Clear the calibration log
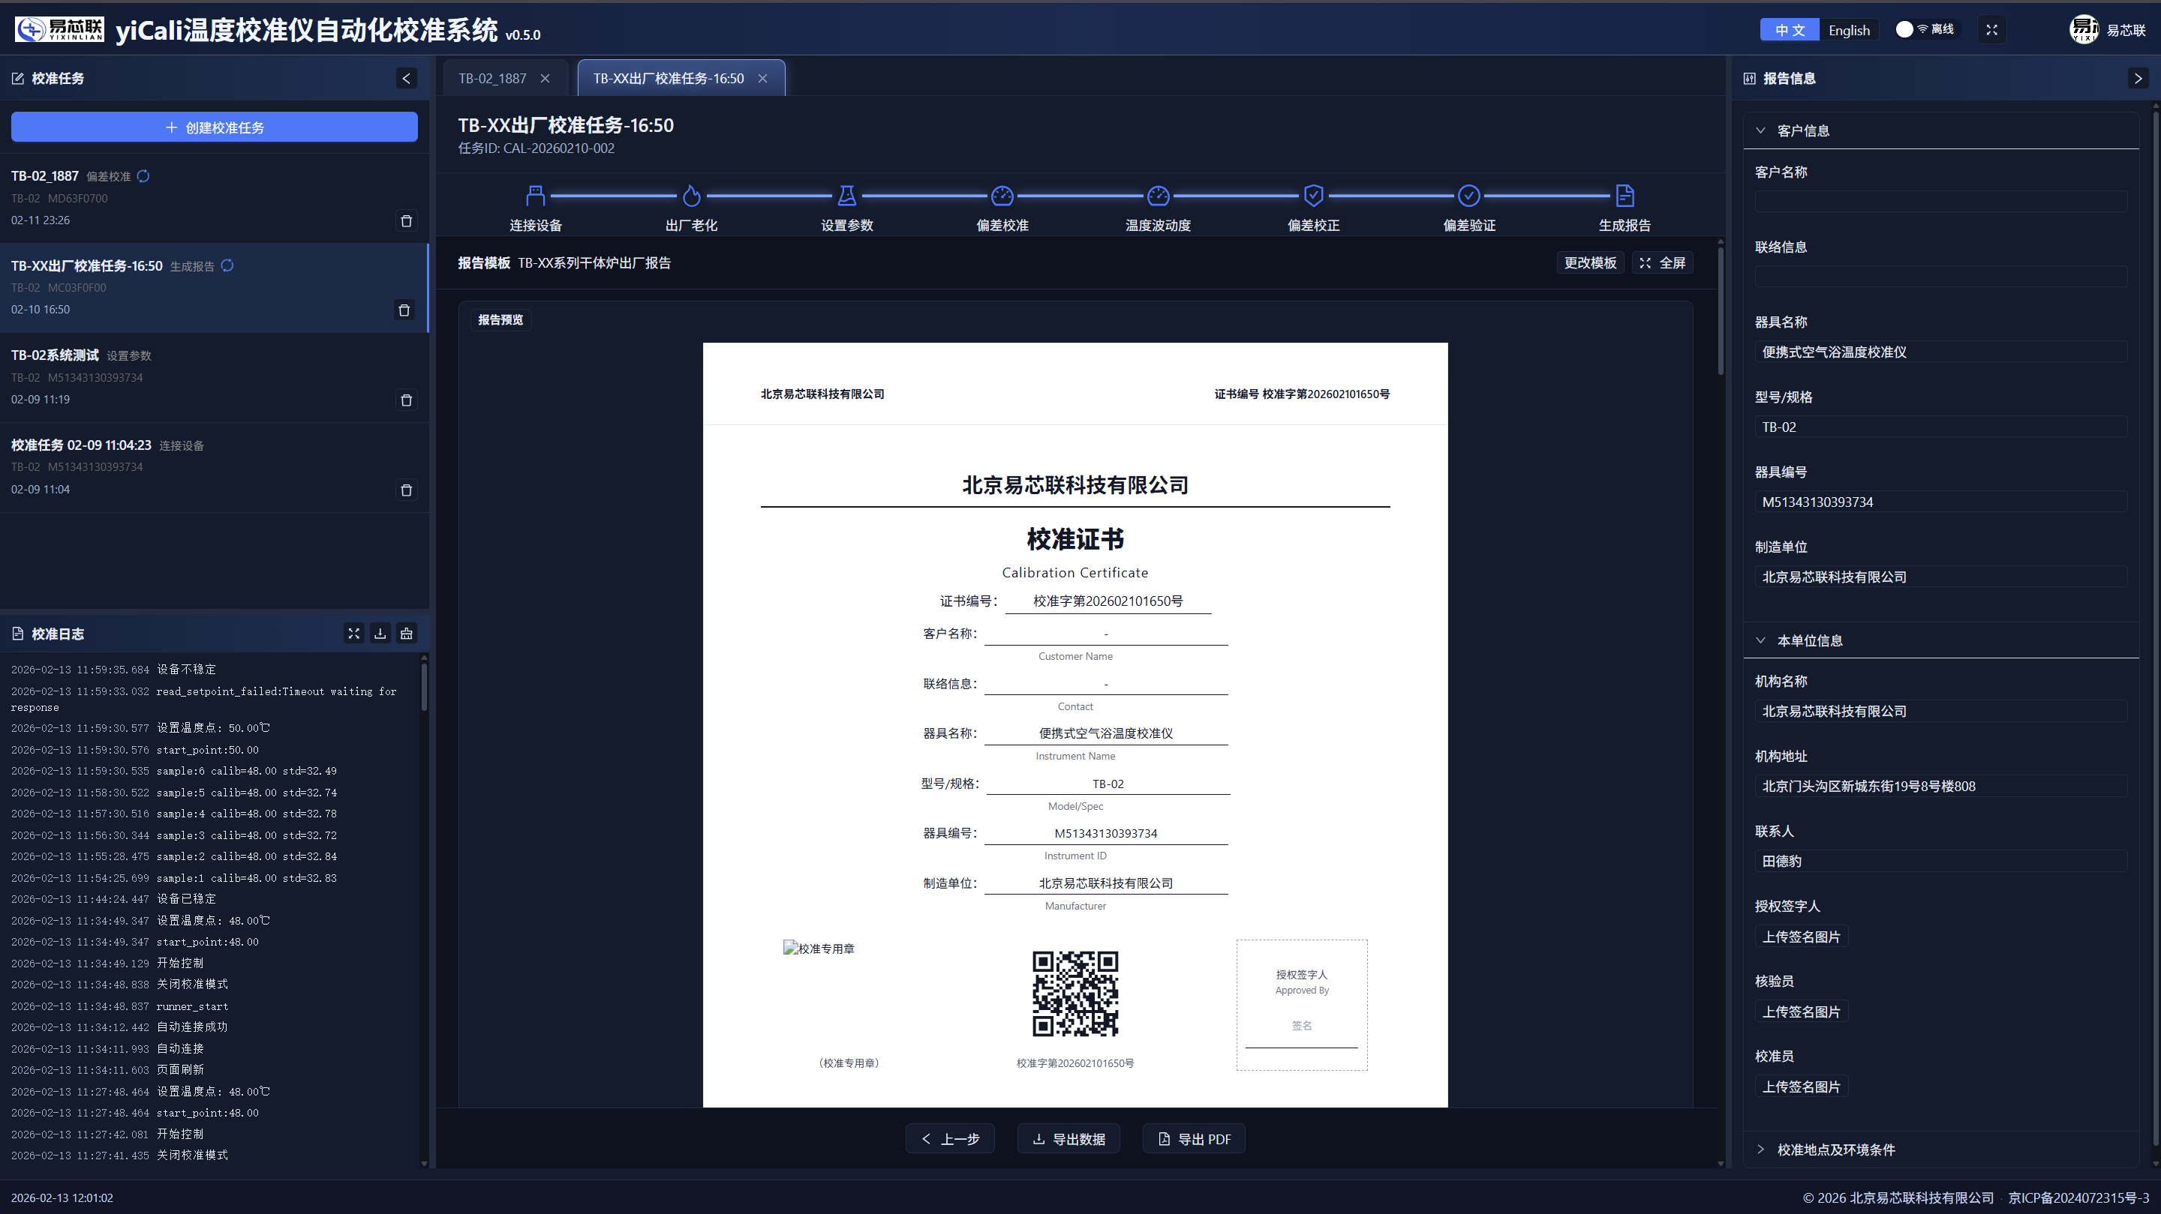The image size is (2161, 1214). [x=407, y=633]
